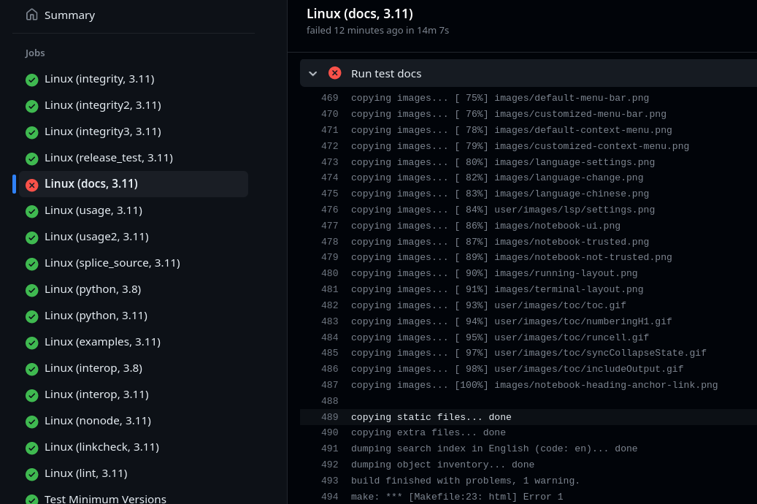Open the Summary page link
Image resolution: width=757 pixels, height=504 pixels.
pyautogui.click(x=69, y=15)
